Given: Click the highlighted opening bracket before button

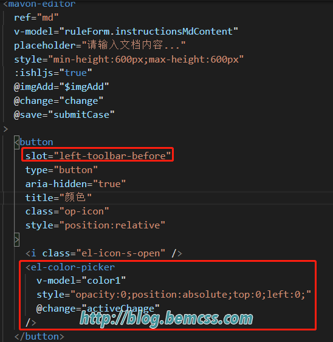Looking at the screenshot, I should 17,142.
